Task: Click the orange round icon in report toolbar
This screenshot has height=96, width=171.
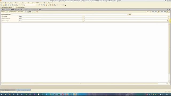Action: (x=37, y=12)
